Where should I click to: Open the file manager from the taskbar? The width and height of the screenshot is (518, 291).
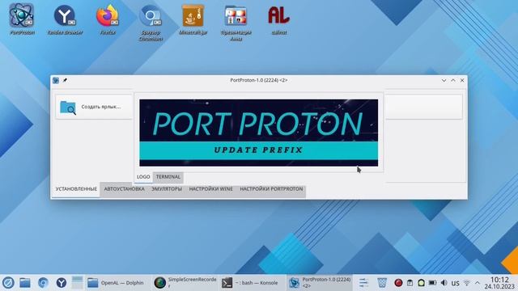pyautogui.click(x=25, y=283)
